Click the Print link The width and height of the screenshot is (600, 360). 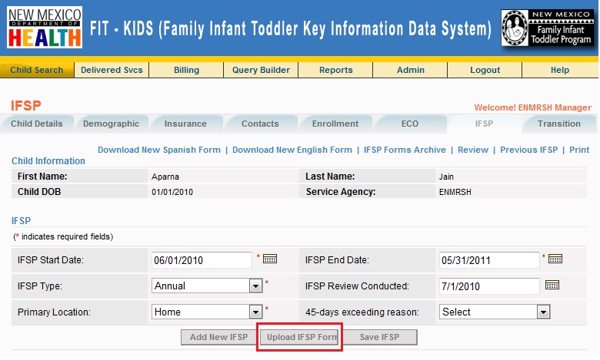pos(579,150)
